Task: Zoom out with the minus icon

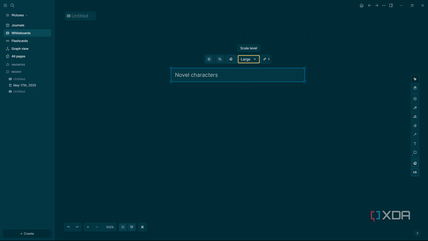Action: click(97, 227)
